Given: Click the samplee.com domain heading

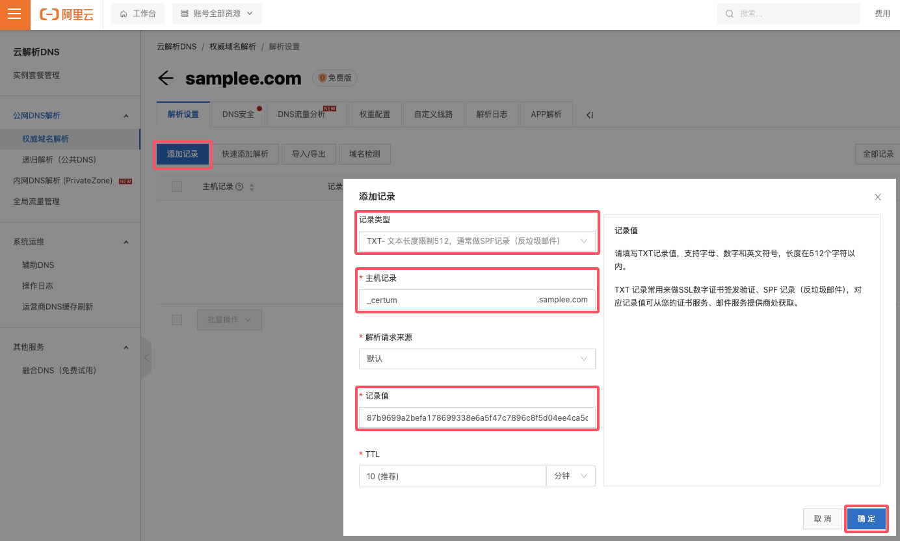Looking at the screenshot, I should click(x=243, y=79).
